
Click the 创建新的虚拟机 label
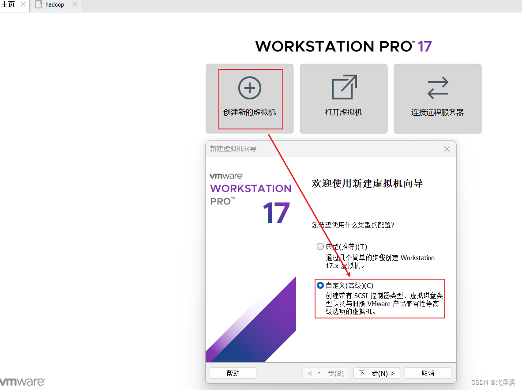250,112
